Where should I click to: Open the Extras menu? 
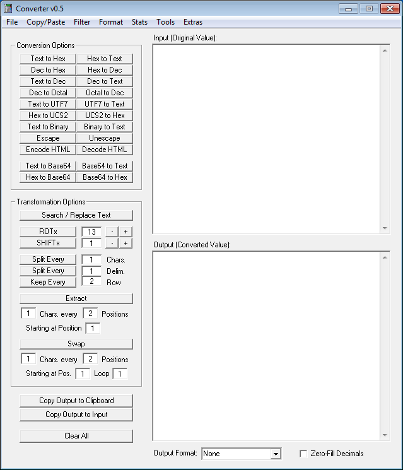192,22
